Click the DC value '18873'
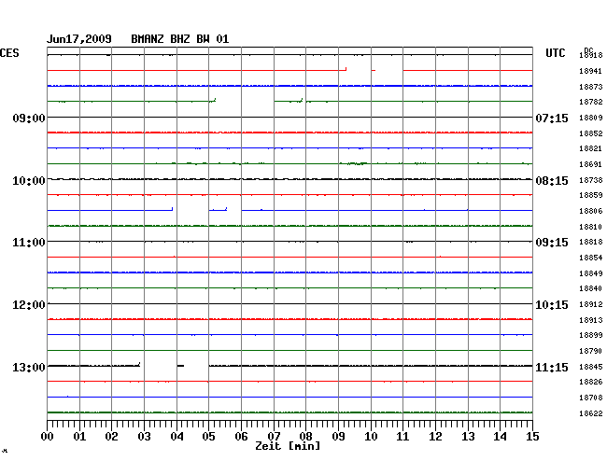The width and height of the screenshot is (607, 461). (591, 87)
